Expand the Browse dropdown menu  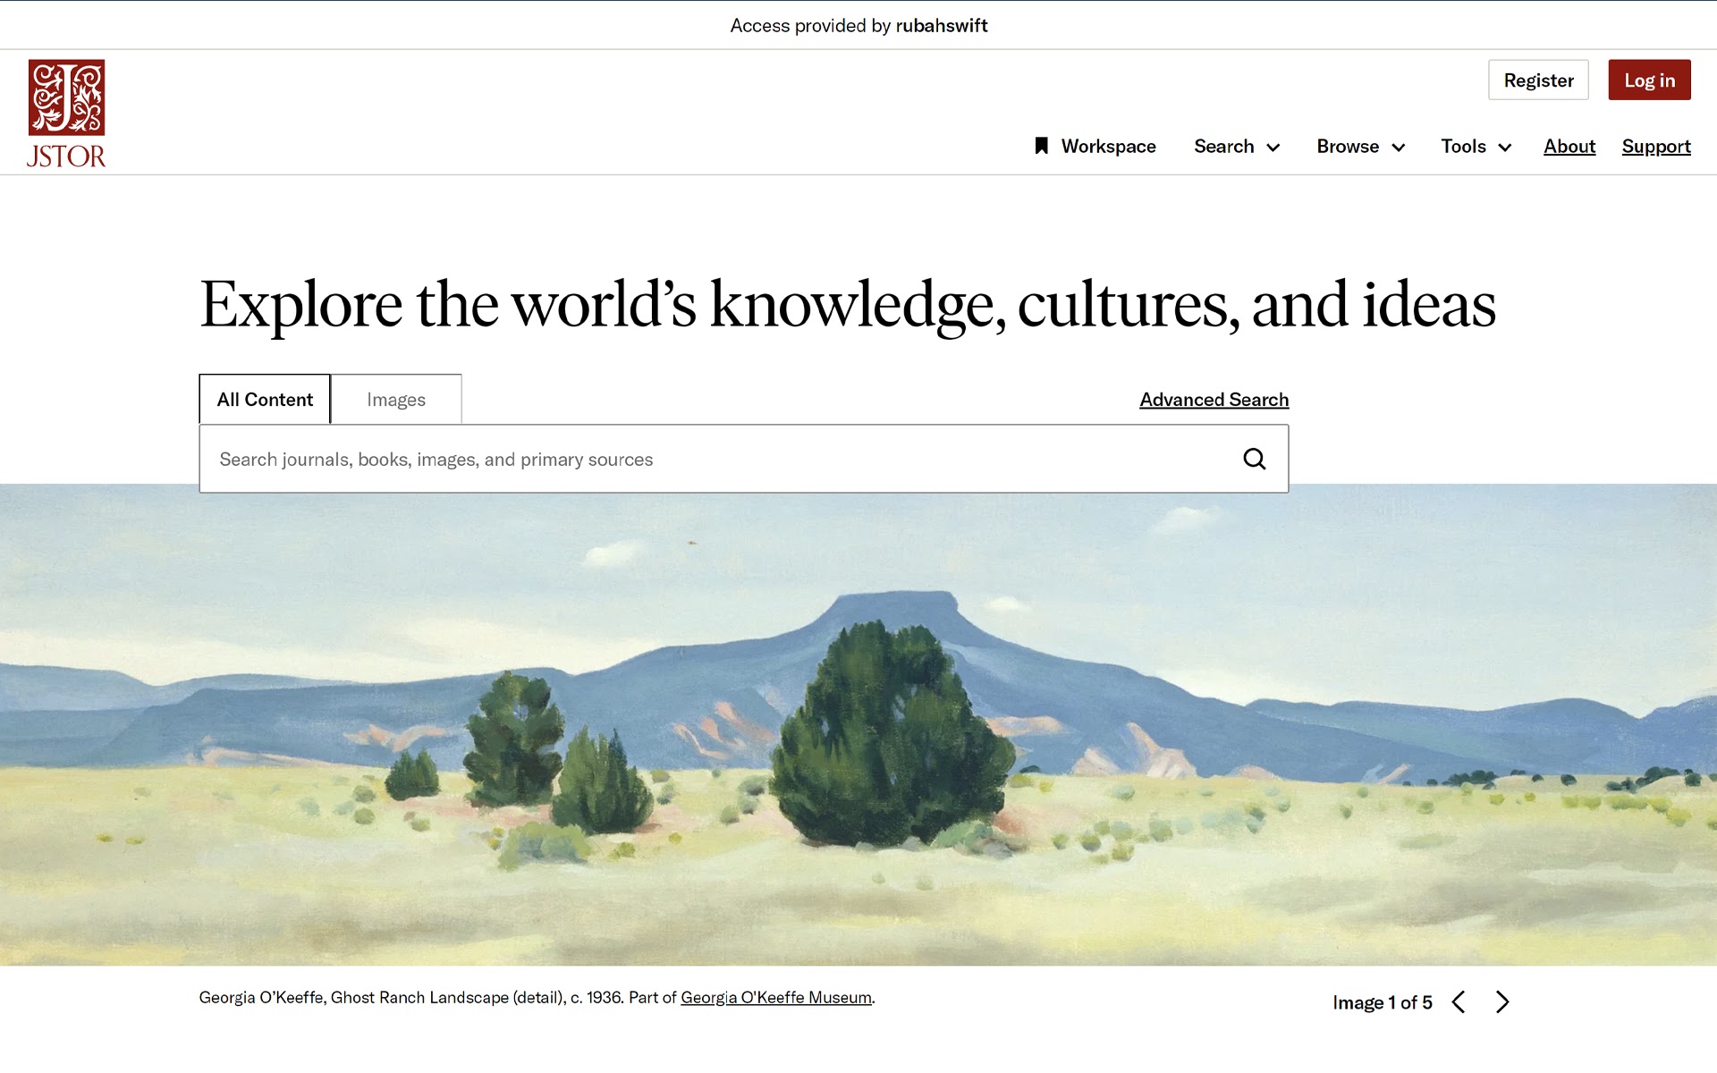pos(1361,147)
